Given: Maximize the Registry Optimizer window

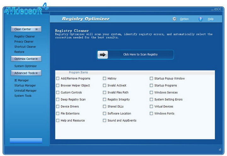Looking at the screenshot, I should [x=216, y=9].
